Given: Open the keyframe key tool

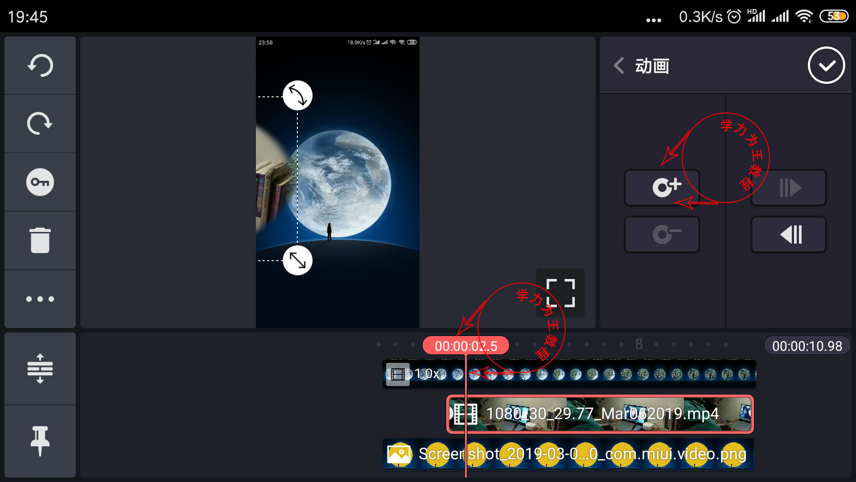Looking at the screenshot, I should click(40, 182).
